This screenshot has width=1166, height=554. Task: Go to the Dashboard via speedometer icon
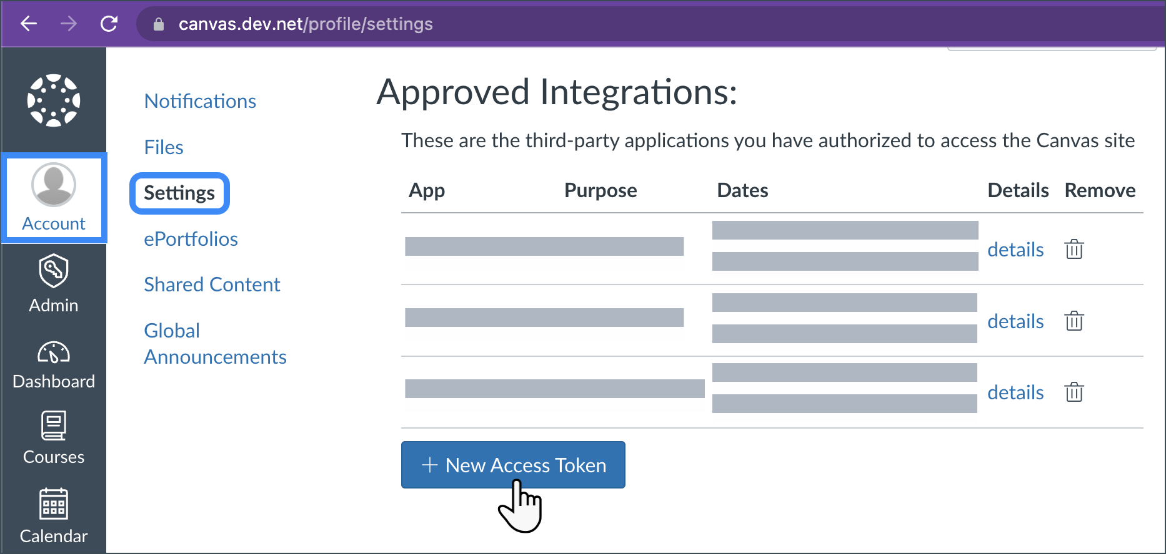click(54, 353)
